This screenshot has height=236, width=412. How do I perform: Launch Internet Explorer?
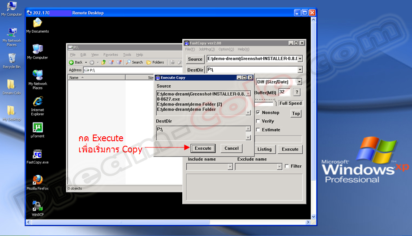coord(38,106)
